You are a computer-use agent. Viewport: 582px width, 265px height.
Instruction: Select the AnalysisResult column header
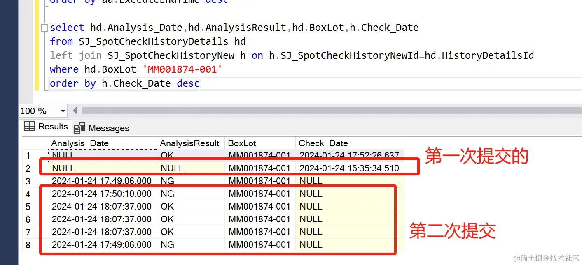[191, 143]
